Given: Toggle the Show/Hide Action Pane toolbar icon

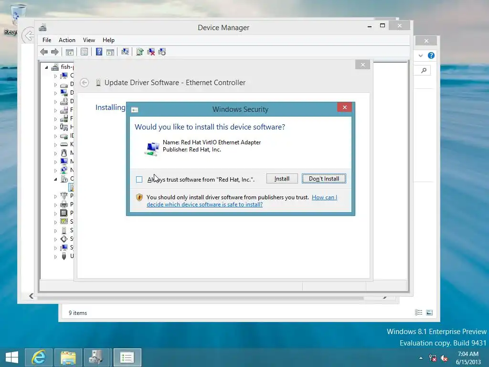Looking at the screenshot, I should (110, 52).
